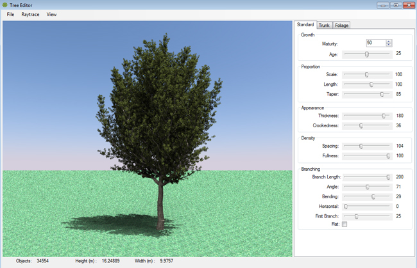Switch to the Trunk tab
The width and height of the screenshot is (417, 268).
point(324,25)
